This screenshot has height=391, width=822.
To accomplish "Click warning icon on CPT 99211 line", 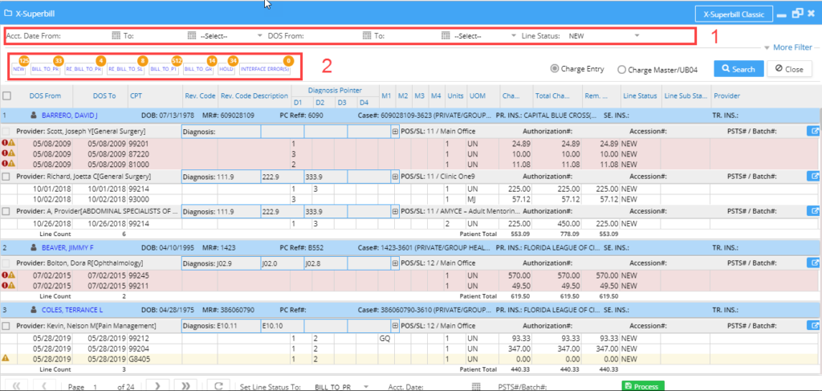I will [11, 285].
